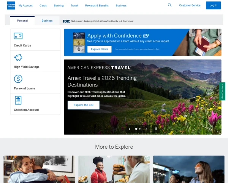Go to previous carousel slide
The width and height of the screenshot is (228, 183).
click(130, 129)
